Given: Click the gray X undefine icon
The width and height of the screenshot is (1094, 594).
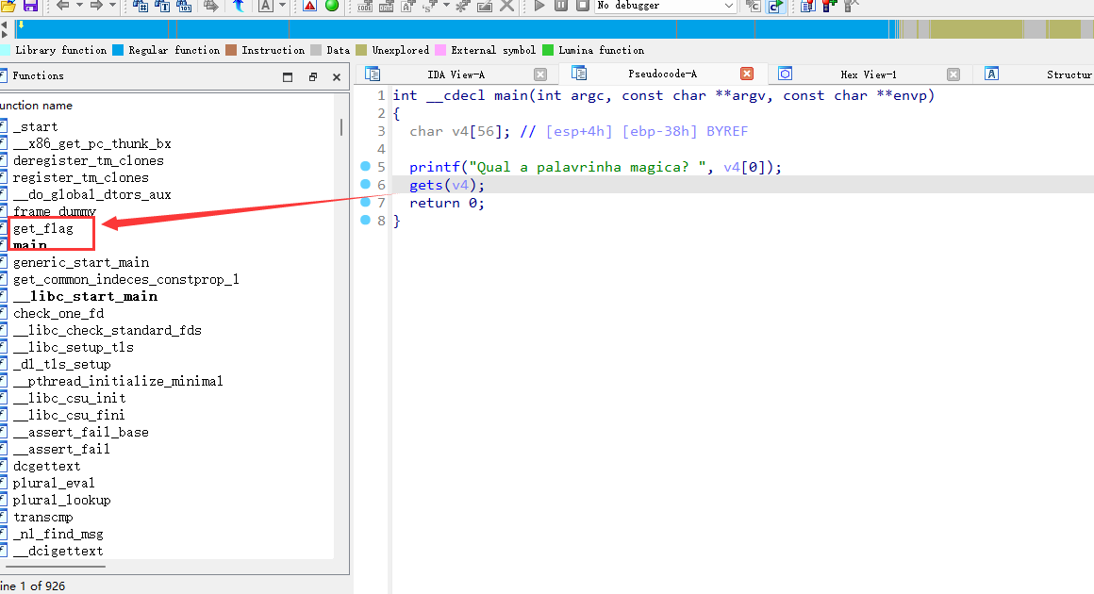Looking at the screenshot, I should (x=507, y=6).
